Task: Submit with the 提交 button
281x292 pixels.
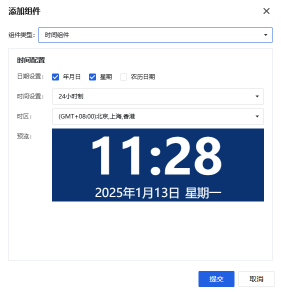Action: pos(216,279)
